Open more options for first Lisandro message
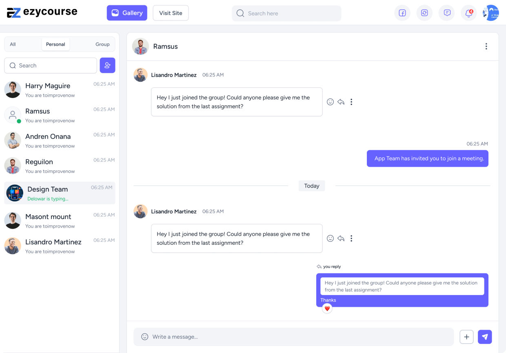506x353 pixels. coord(351,102)
